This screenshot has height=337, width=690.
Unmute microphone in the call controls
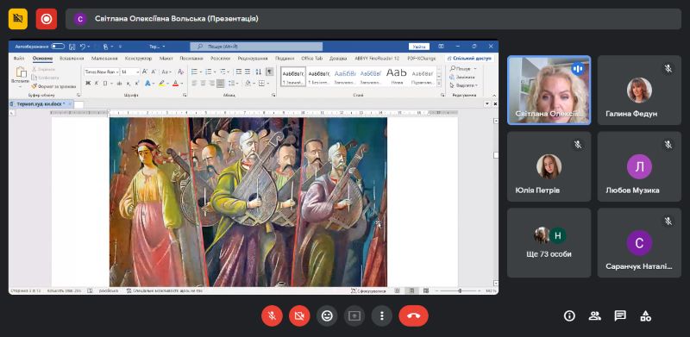click(x=272, y=315)
